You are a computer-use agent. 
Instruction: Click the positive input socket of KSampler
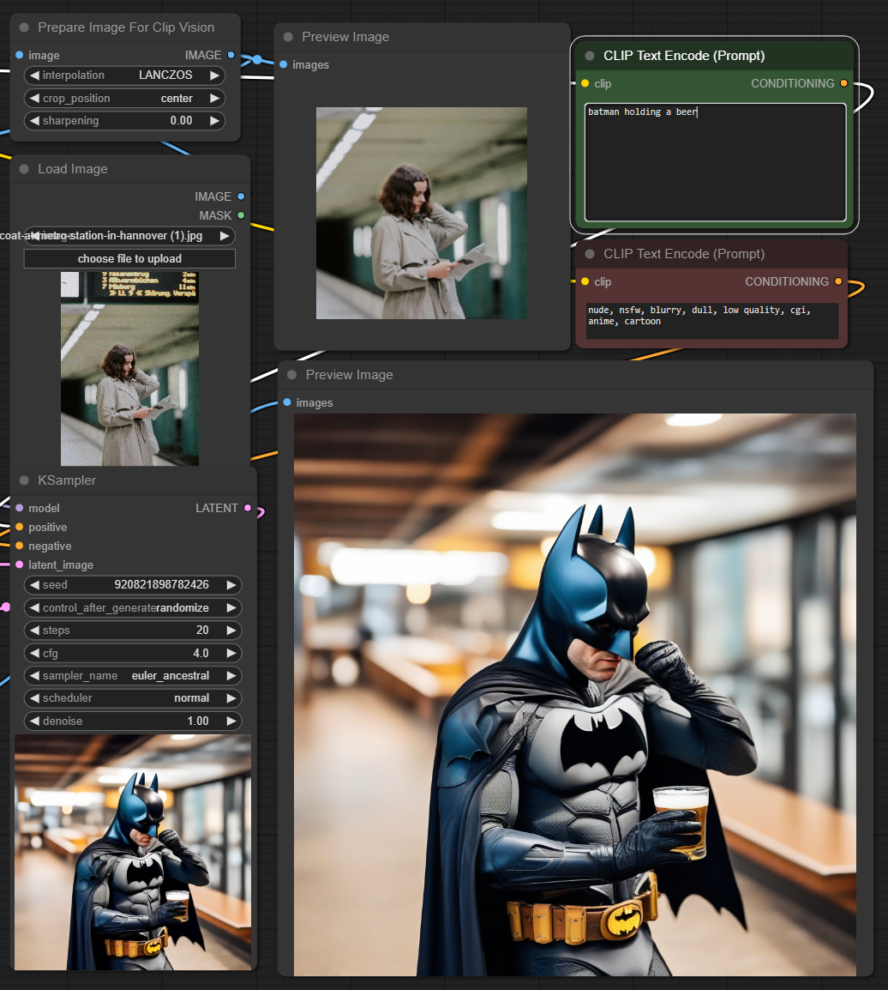[20, 527]
